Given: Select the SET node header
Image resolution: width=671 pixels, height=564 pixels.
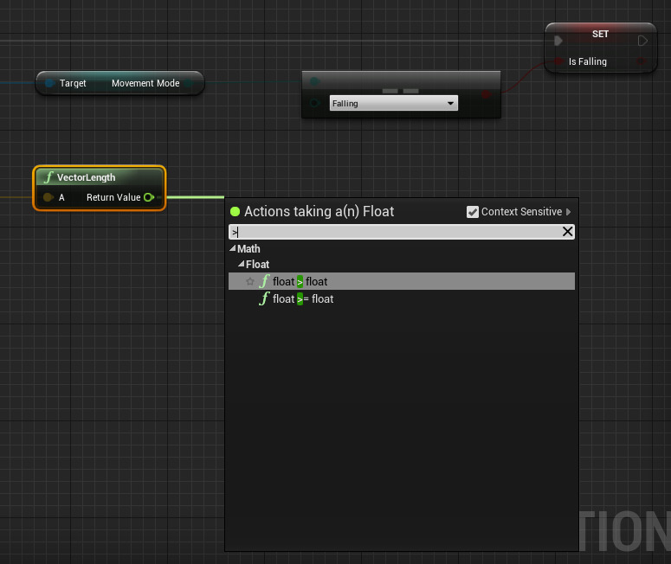Looking at the screenshot, I should [600, 34].
